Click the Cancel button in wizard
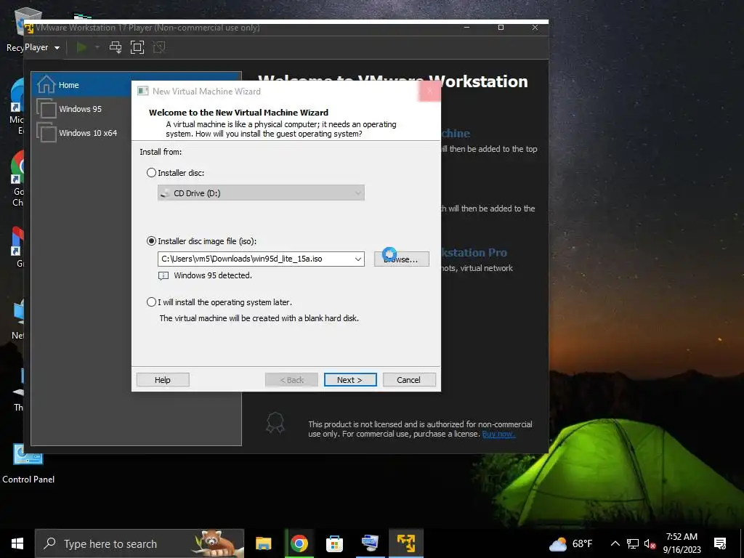This screenshot has height=558, width=744. pyautogui.click(x=409, y=379)
